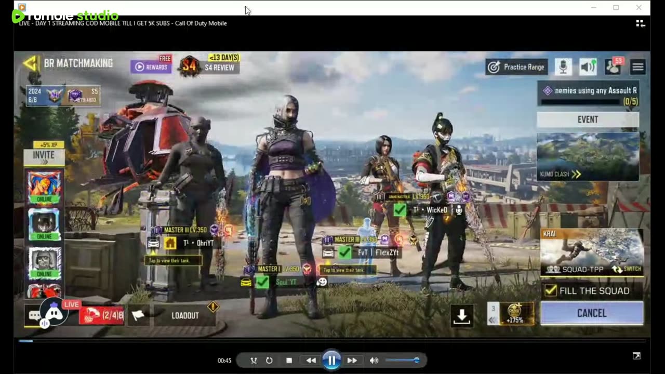Select the second online friend avatar
Screen dimensions: 665x374
(x=44, y=224)
